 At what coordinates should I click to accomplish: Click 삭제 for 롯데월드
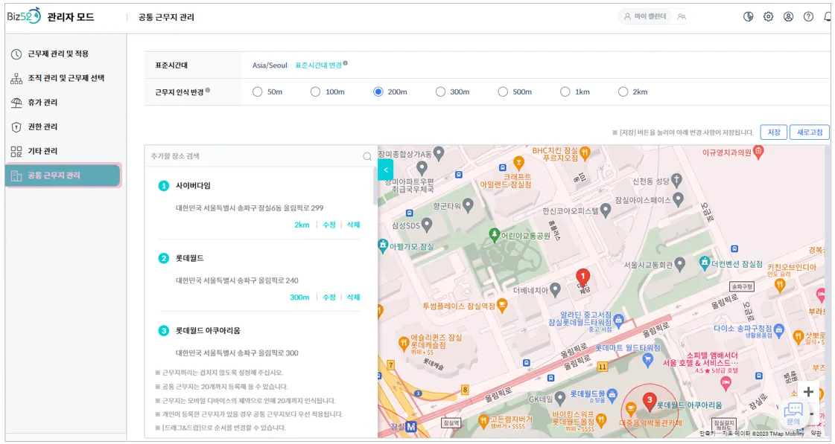pyautogui.click(x=354, y=297)
